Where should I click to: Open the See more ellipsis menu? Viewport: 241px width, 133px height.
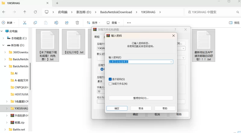click(x=129, y=23)
